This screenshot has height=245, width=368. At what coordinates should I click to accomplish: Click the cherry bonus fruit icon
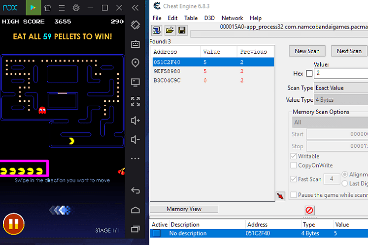(121, 172)
